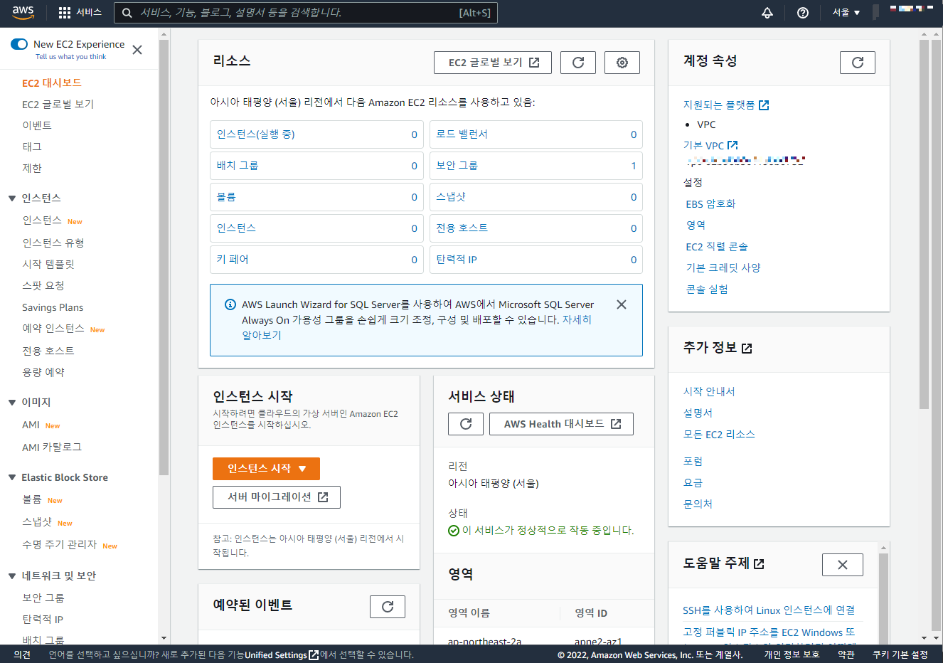Collapse the Elastic Block Store section

[x=12, y=477]
